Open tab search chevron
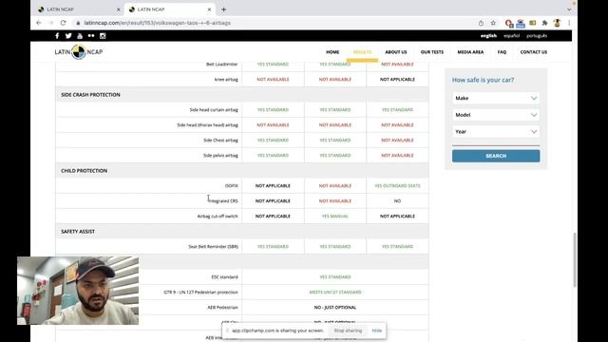Viewport: 608px width, 342px height. [569, 9]
